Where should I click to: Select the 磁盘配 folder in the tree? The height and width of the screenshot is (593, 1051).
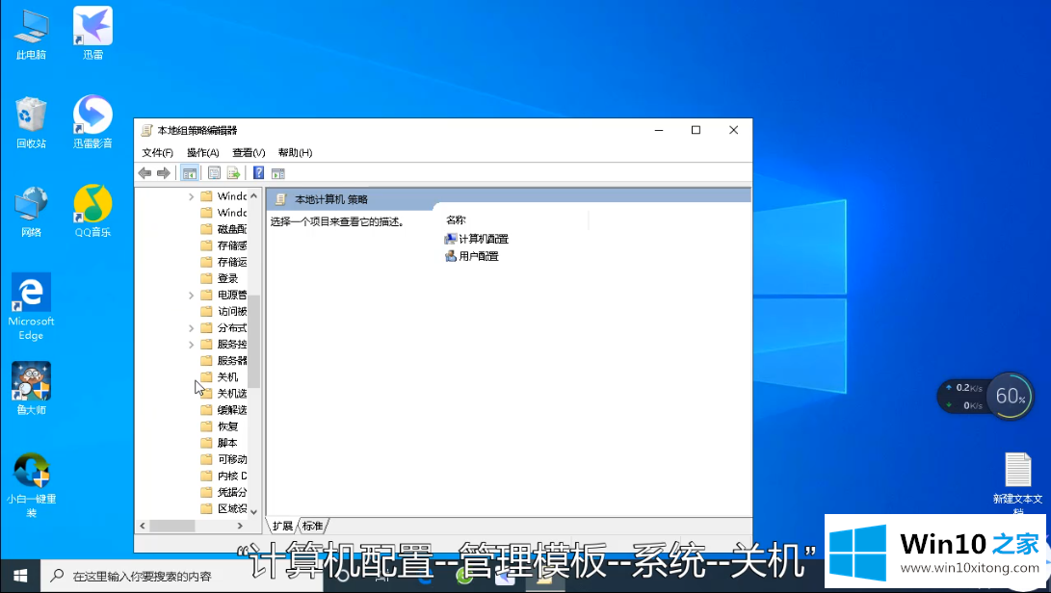223,229
